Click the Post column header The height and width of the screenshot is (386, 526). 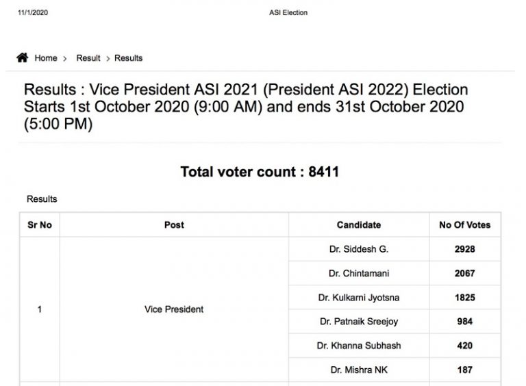pyautogui.click(x=174, y=224)
